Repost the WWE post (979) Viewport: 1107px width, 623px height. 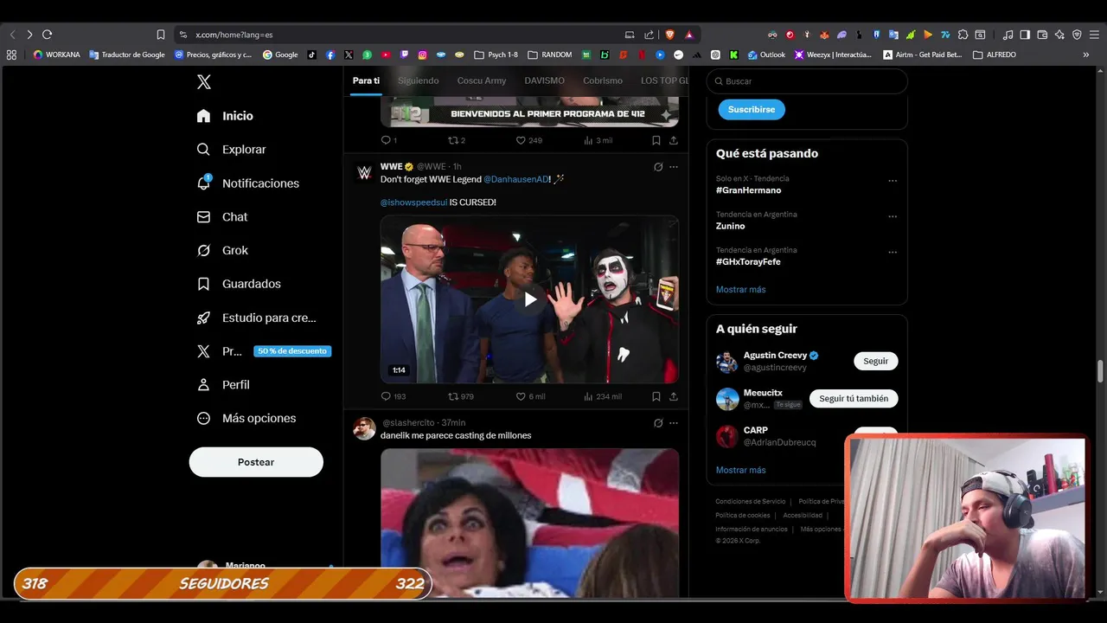460,396
